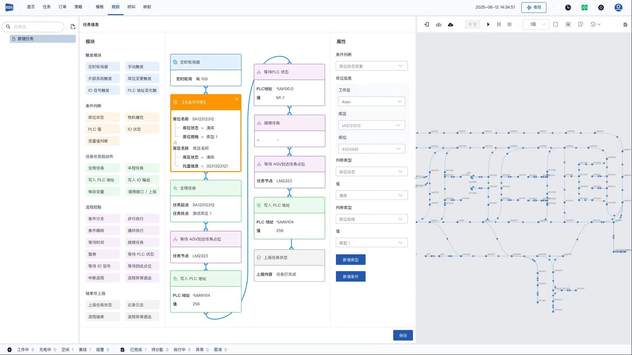632x355 pixels.
Task: Click the user profile avatar icon
Action: point(618,8)
